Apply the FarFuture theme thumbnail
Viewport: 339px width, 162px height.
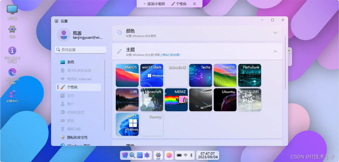tap(249, 75)
